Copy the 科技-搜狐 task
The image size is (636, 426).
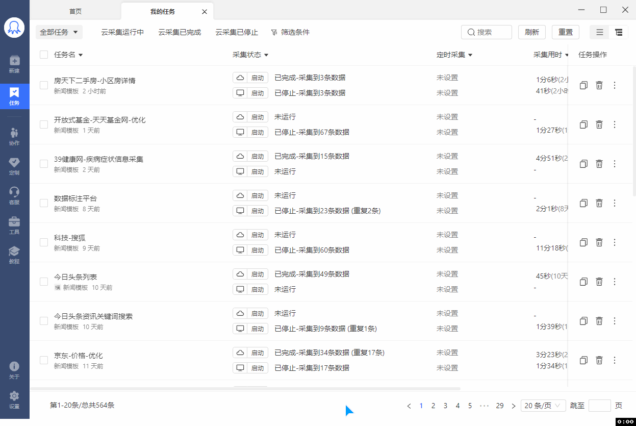coord(584,242)
